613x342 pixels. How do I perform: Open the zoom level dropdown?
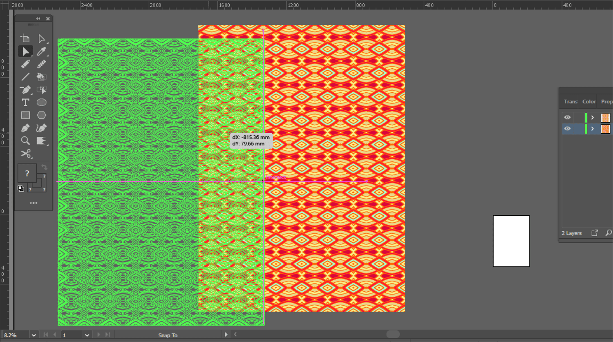point(34,335)
